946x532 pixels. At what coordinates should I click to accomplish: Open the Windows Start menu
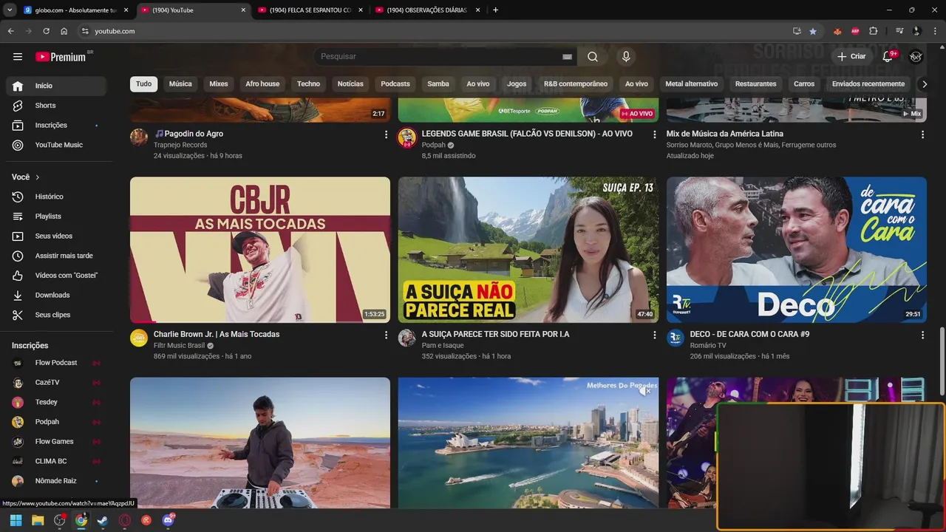point(16,520)
